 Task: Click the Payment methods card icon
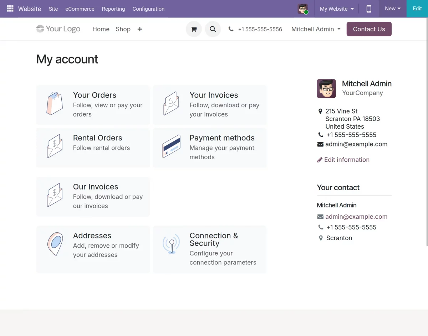[x=171, y=146]
